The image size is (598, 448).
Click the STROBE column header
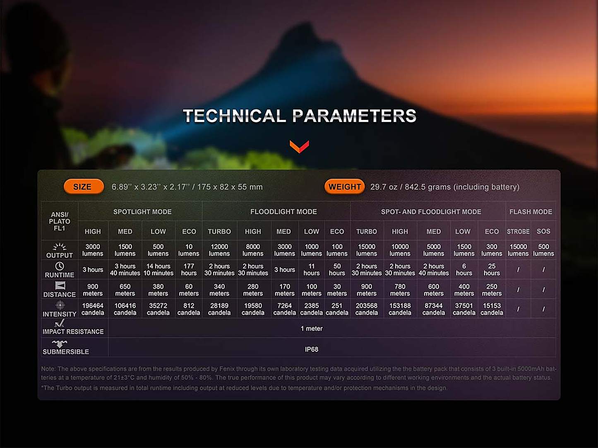(x=518, y=231)
